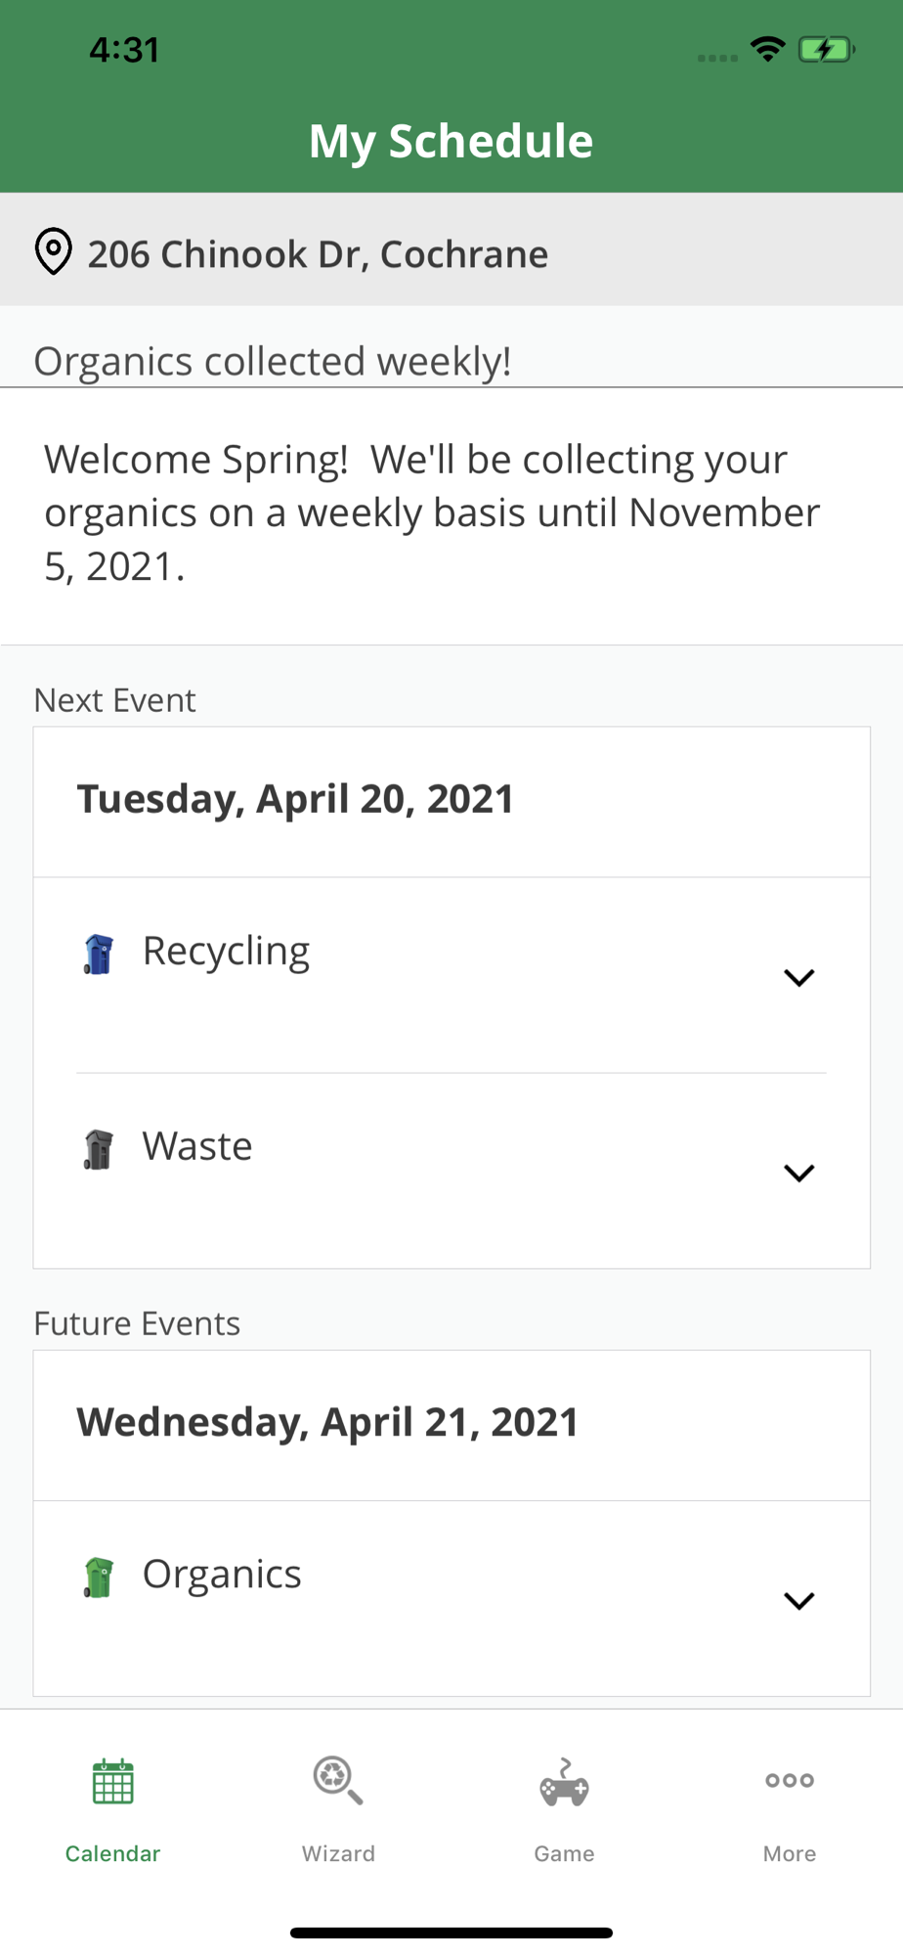Open the Game controller icon
Screen dimensions: 903x1956
point(564,1783)
